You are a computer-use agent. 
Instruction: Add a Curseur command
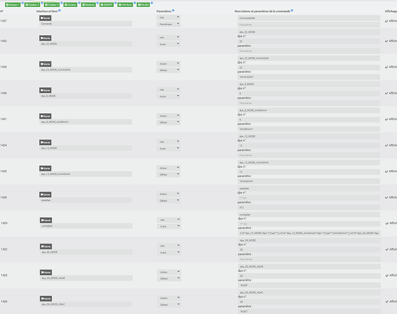[70, 4]
